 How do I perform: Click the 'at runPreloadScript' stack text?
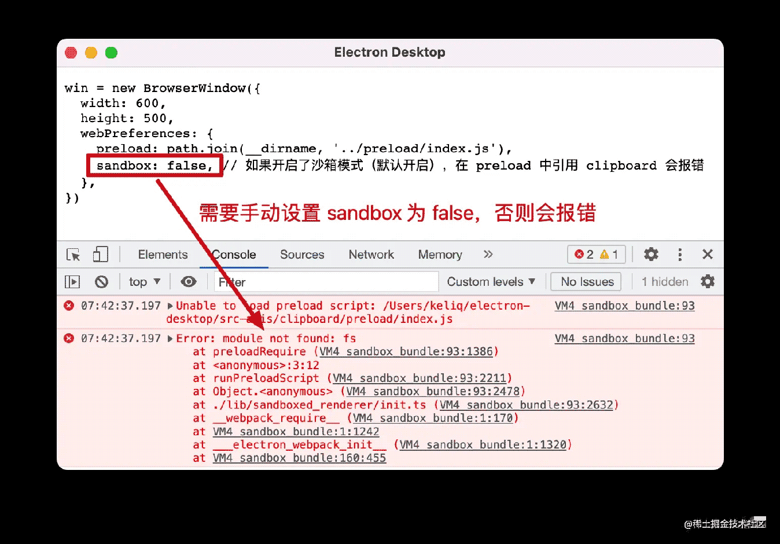click(256, 378)
